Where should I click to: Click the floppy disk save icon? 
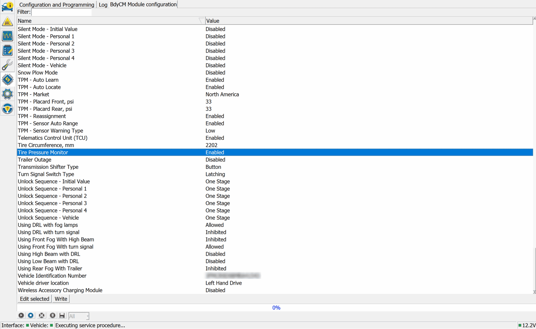pyautogui.click(x=62, y=315)
